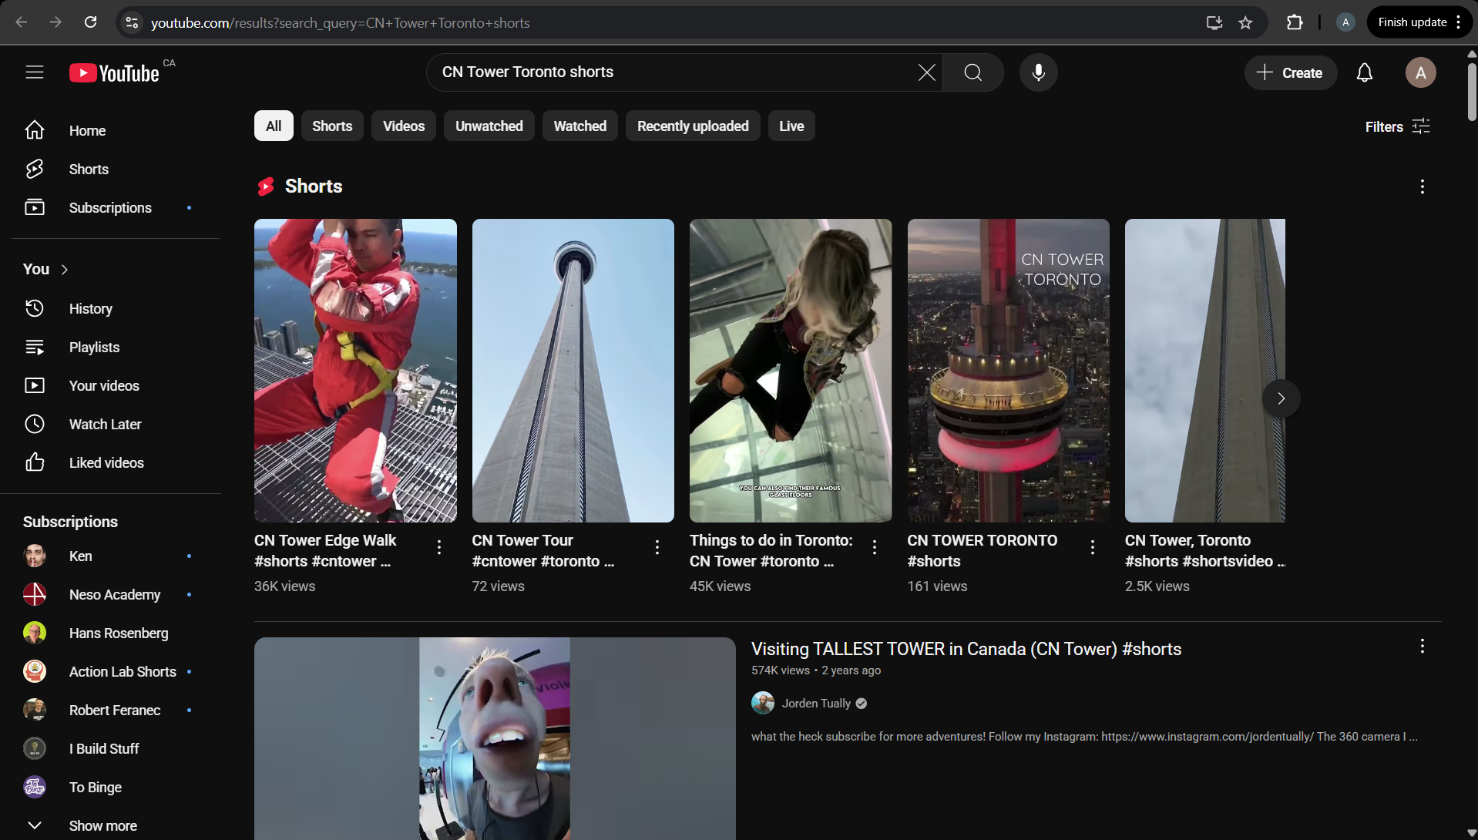Open options for Visiting TALLEST TOWER video
1478x840 pixels.
point(1422,647)
